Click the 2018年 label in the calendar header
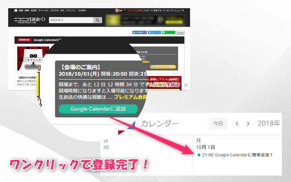Image resolution: width=291 pixels, height=182 pixels. [269, 123]
